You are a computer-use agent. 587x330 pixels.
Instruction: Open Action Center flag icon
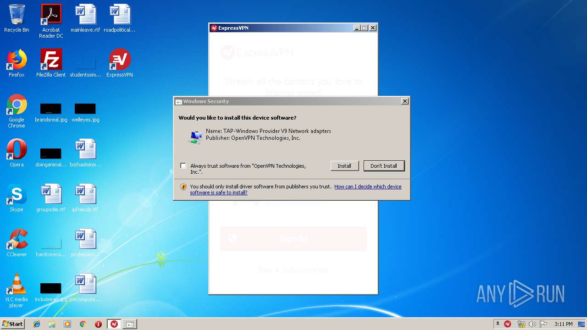(543, 324)
